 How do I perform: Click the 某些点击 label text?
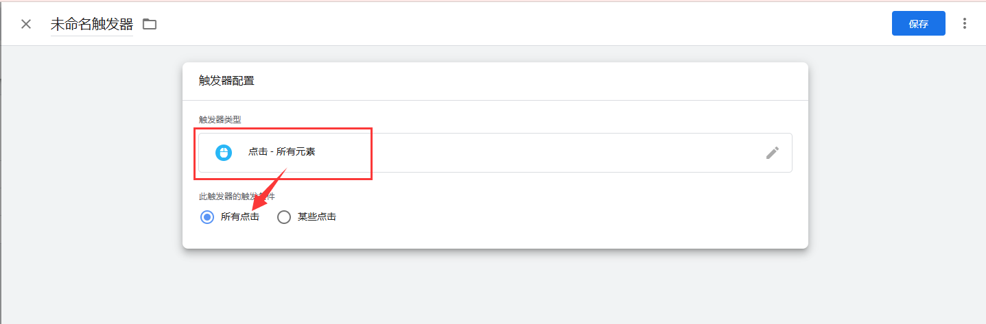click(317, 217)
